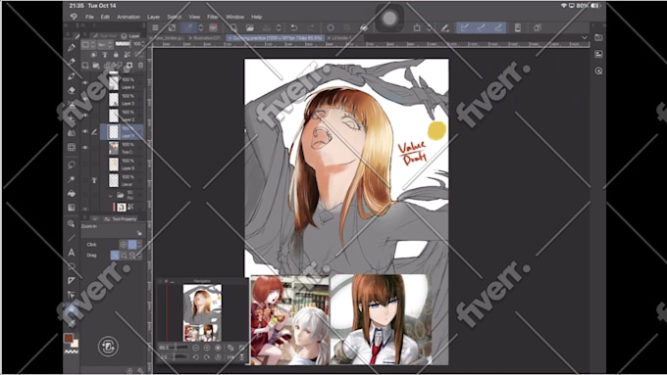Open the File menu
The image size is (667, 375).
click(x=89, y=17)
